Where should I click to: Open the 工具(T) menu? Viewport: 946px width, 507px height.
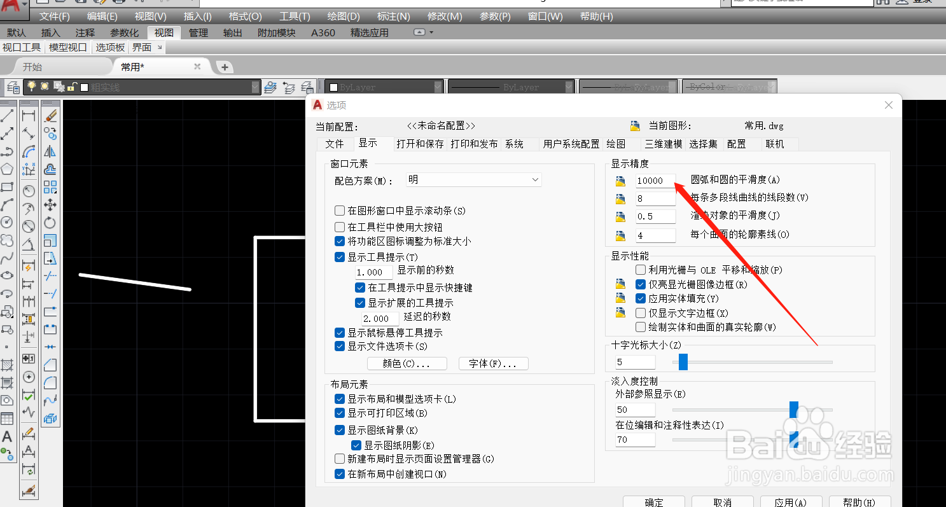(x=294, y=17)
